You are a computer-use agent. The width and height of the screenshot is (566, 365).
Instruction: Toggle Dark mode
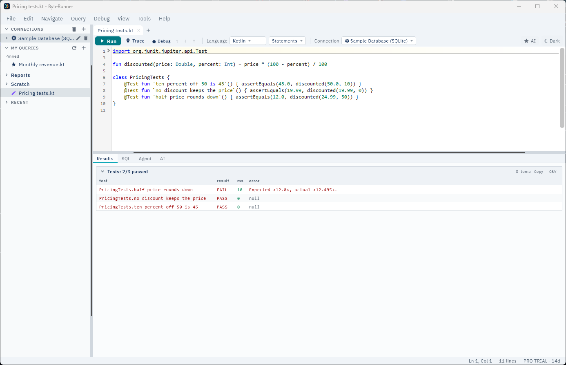[x=552, y=41]
